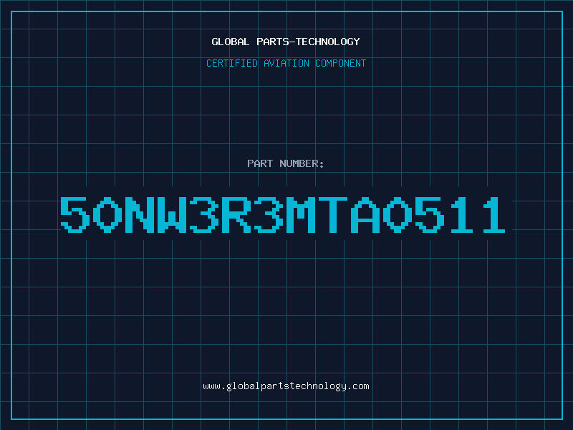Select the letter W in the part number
This screenshot has width=573, height=430.
pyautogui.click(x=171, y=214)
